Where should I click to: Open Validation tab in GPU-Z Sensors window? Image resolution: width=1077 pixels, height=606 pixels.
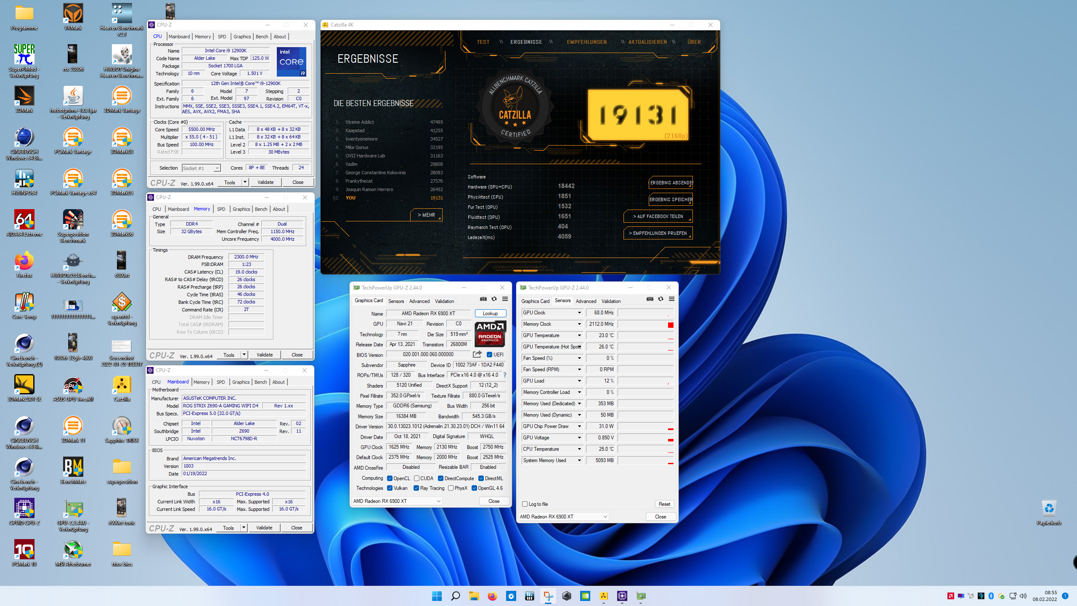pos(611,301)
